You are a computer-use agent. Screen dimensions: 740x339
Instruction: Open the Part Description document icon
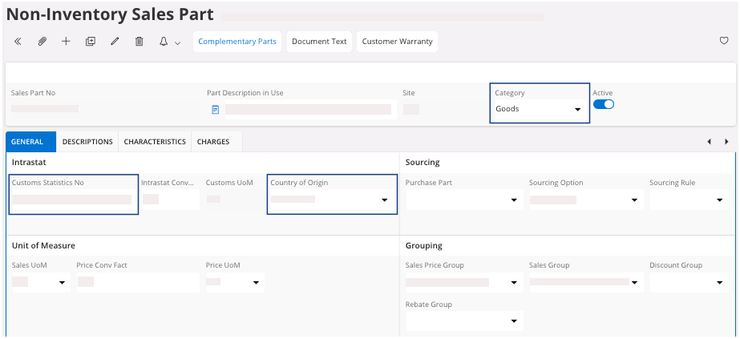pos(215,109)
